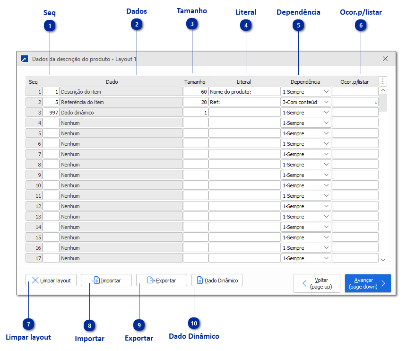Click Ocor.p/listar field with value 1
The width and height of the screenshot is (407, 351).
(x=355, y=102)
